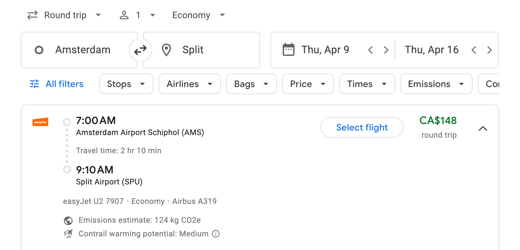Click the emissions estimate globe icon
This screenshot has width=520, height=250.
pos(68,220)
